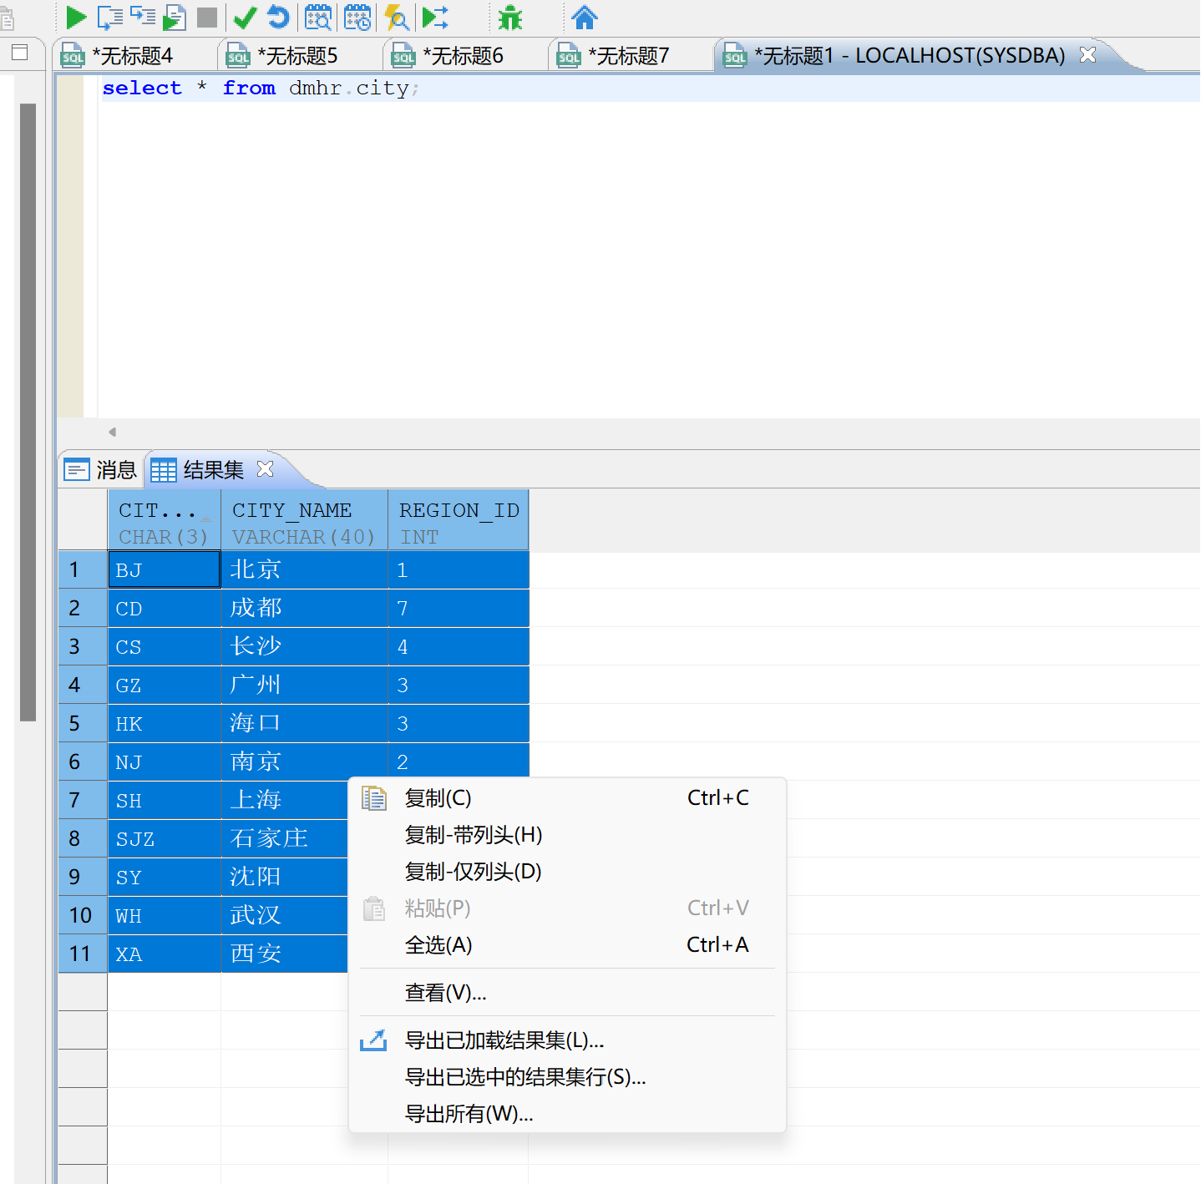The height and width of the screenshot is (1184, 1201).
Task: Select cell 广州 in the city name column
Action: click(304, 685)
